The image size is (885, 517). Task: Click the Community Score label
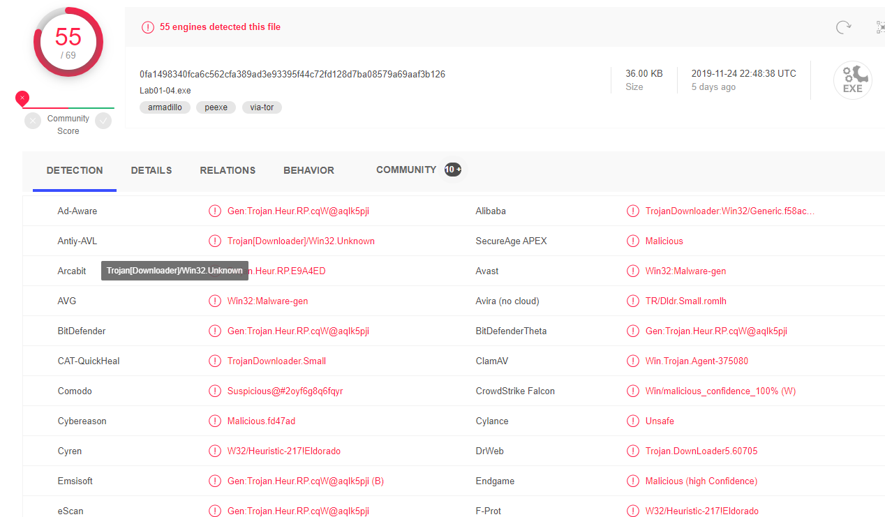(68, 125)
